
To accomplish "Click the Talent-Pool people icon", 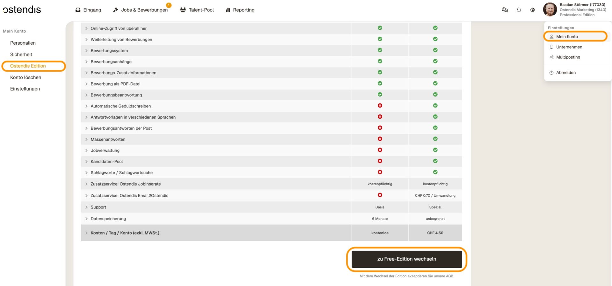I will pyautogui.click(x=183, y=10).
